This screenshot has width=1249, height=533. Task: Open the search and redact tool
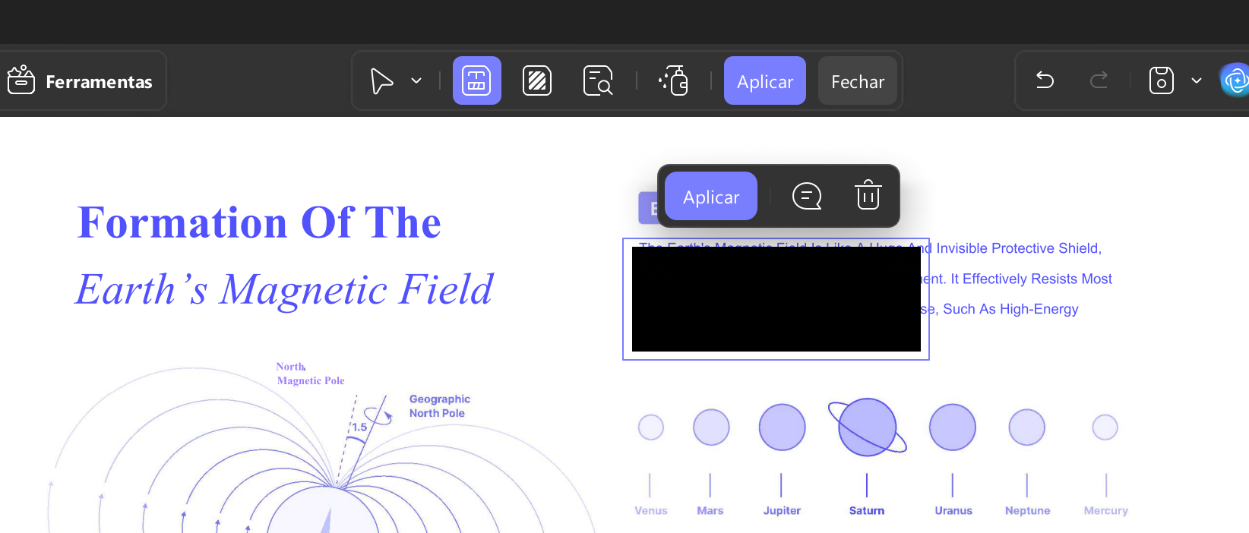tap(598, 80)
